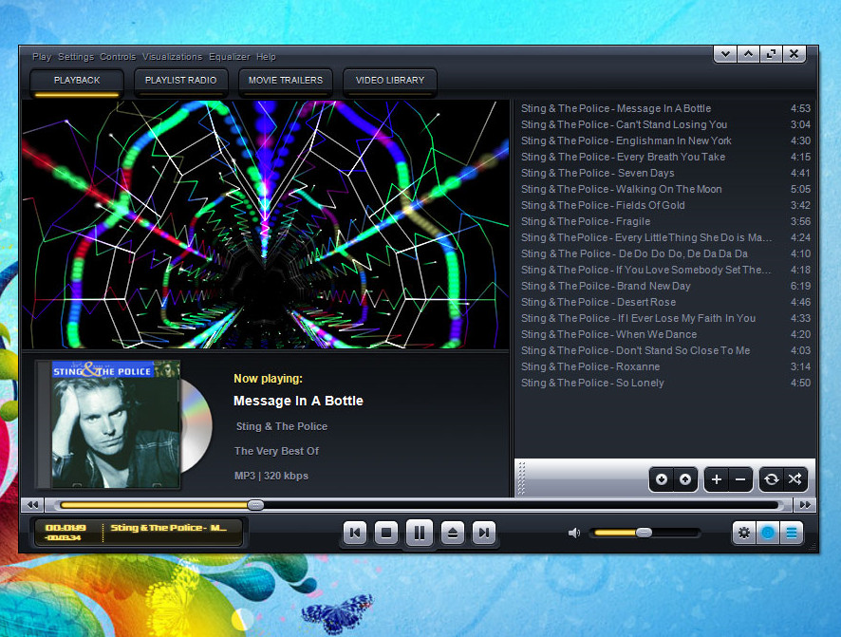Viewport: 841px width, 637px height.
Task: Select Desert Rose track
Action: click(x=665, y=302)
